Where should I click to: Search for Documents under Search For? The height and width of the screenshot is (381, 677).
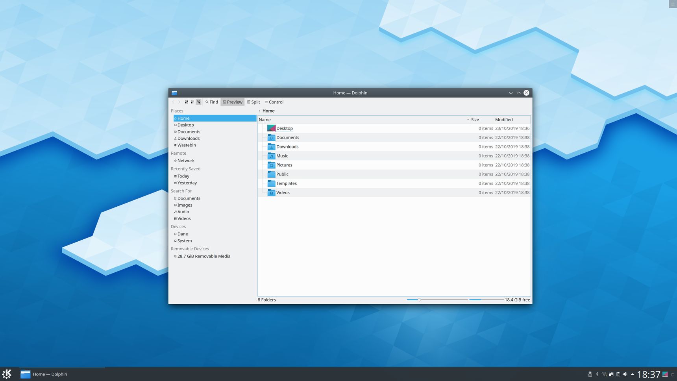pos(215,198)
